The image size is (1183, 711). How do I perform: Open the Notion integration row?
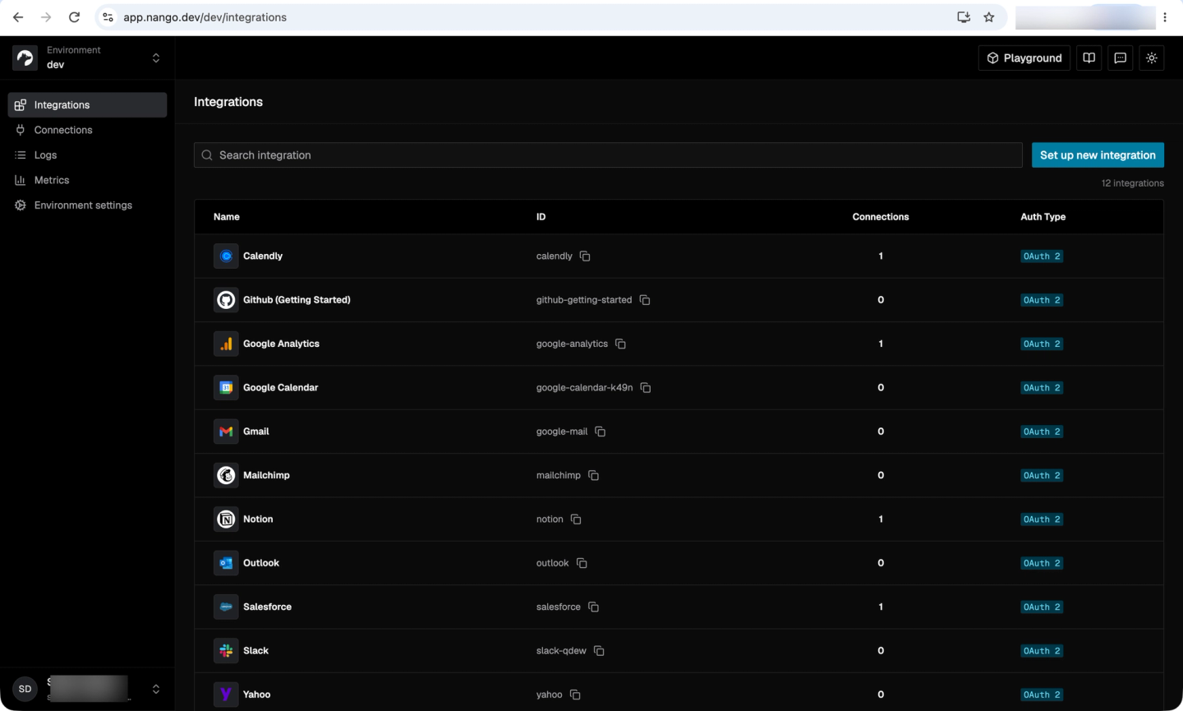(679, 519)
